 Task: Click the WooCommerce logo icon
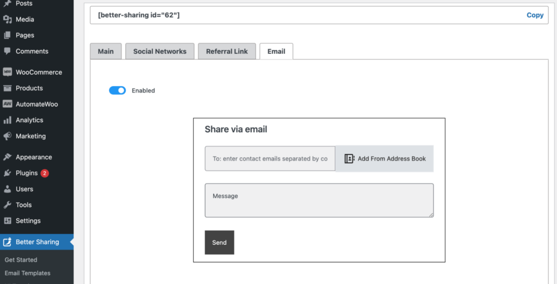(x=8, y=72)
